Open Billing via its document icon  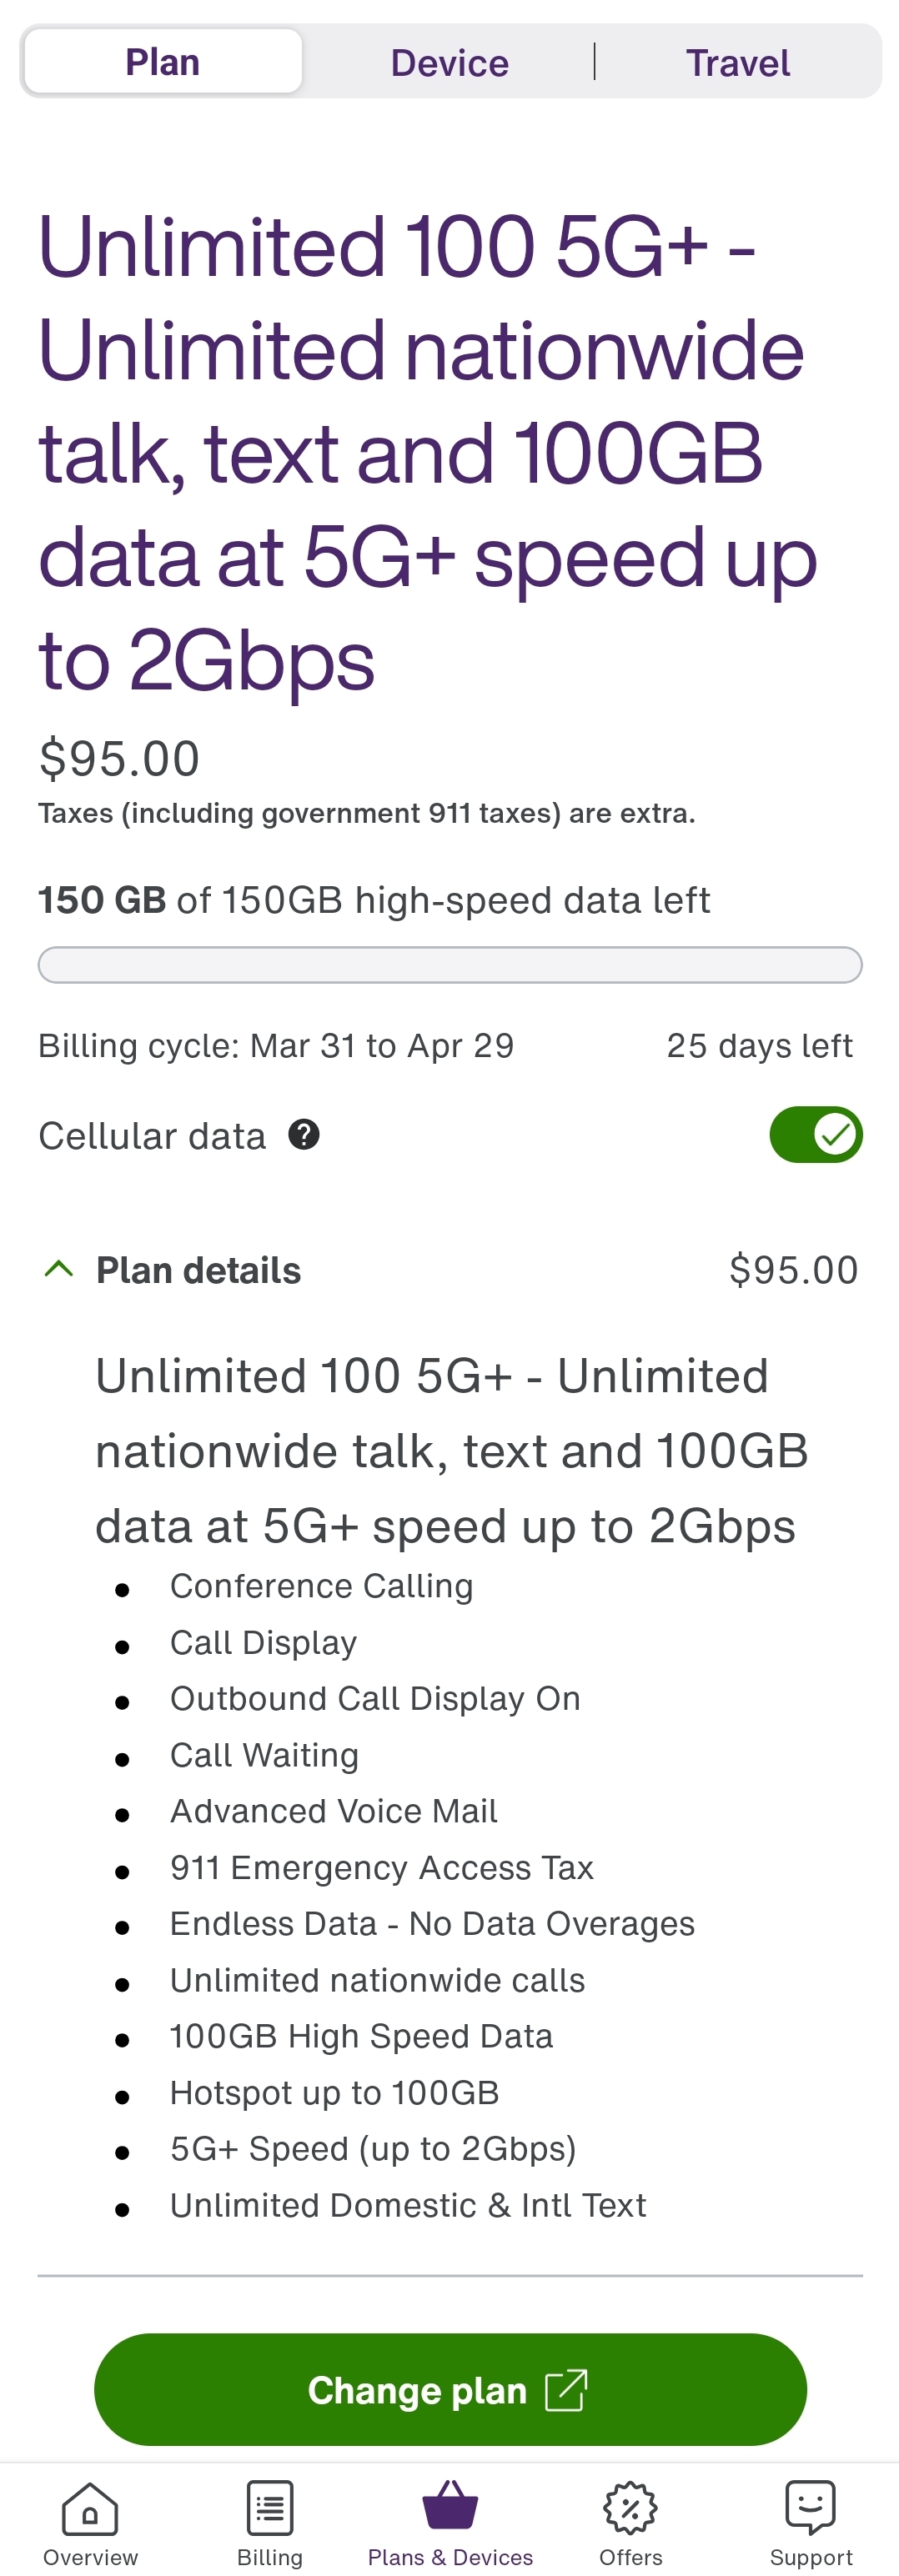(x=270, y=2508)
